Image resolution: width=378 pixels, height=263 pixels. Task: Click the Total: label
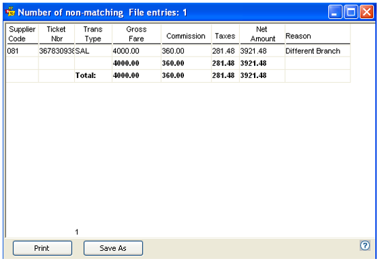86,75
